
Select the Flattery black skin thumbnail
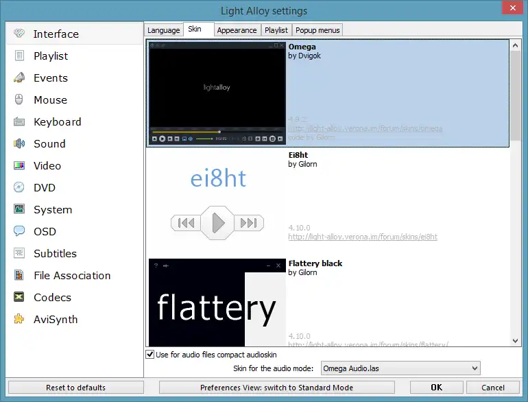(217, 303)
